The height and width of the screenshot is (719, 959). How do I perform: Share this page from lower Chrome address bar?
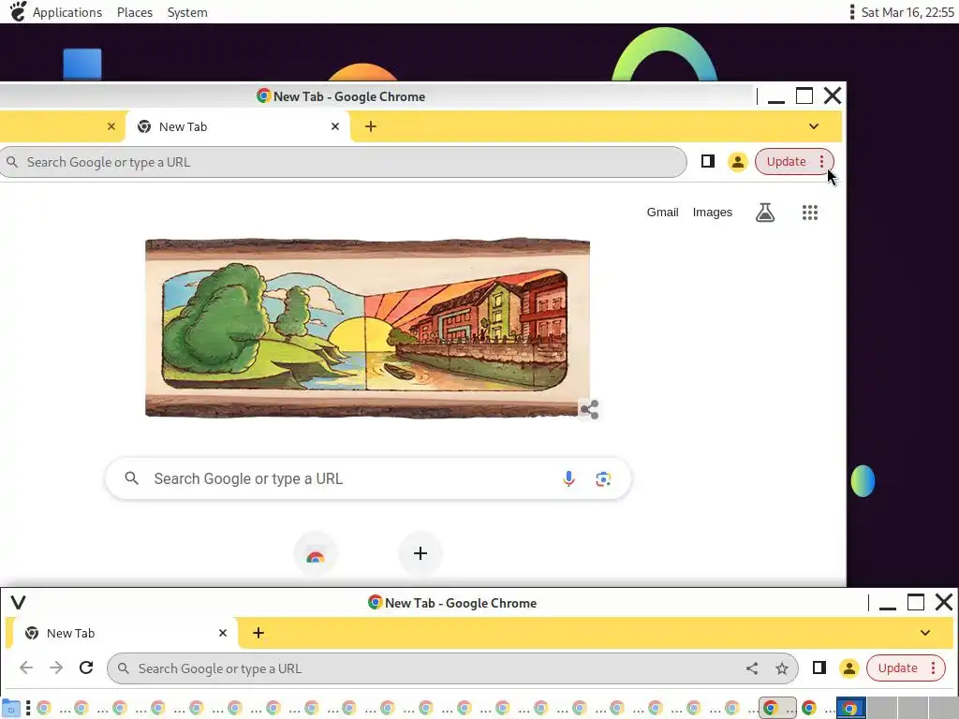click(752, 668)
